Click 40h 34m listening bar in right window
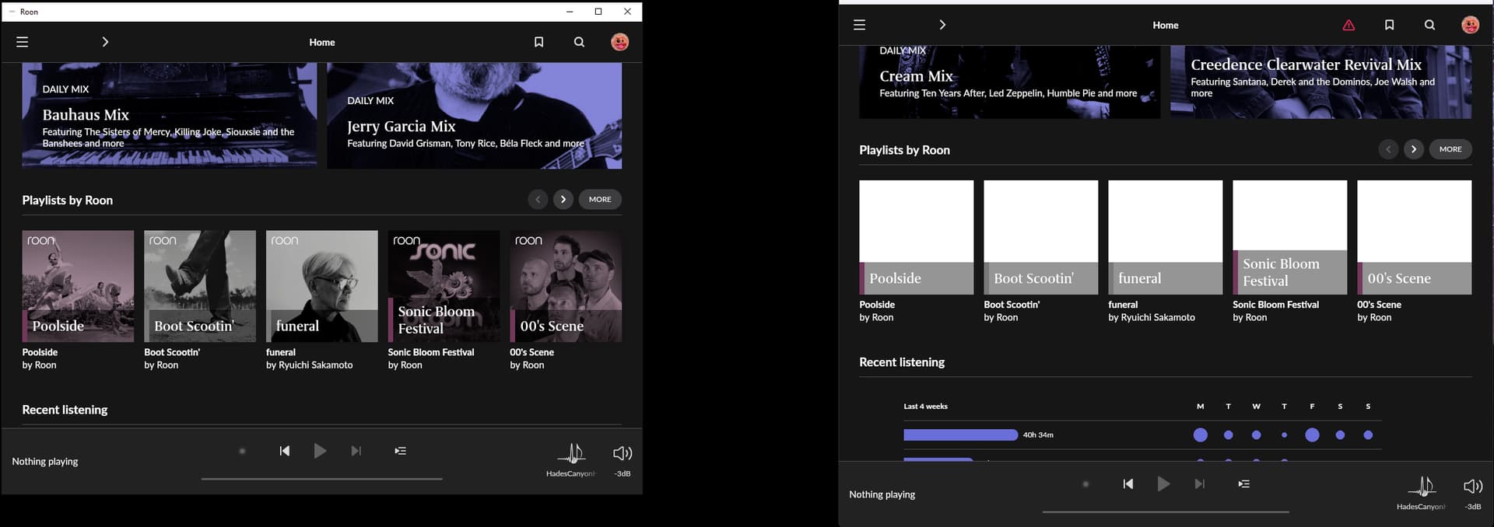The image size is (1494, 527). tap(960, 435)
